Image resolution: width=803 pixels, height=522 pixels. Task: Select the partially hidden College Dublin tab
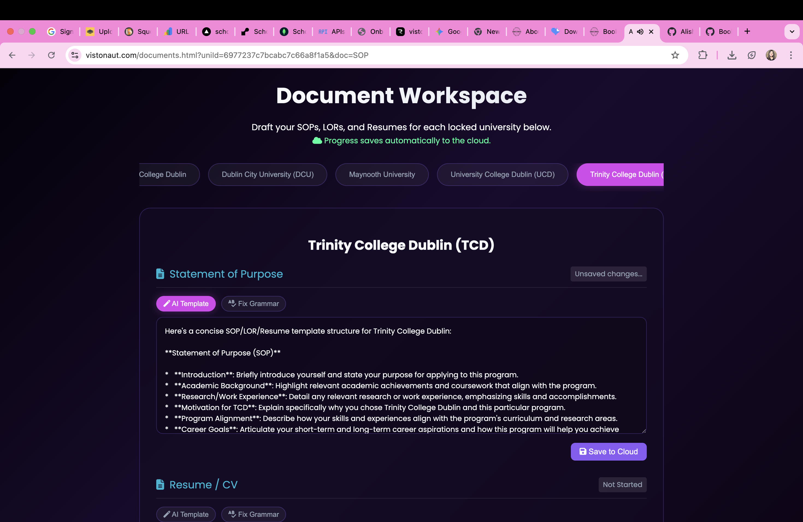pos(169,174)
